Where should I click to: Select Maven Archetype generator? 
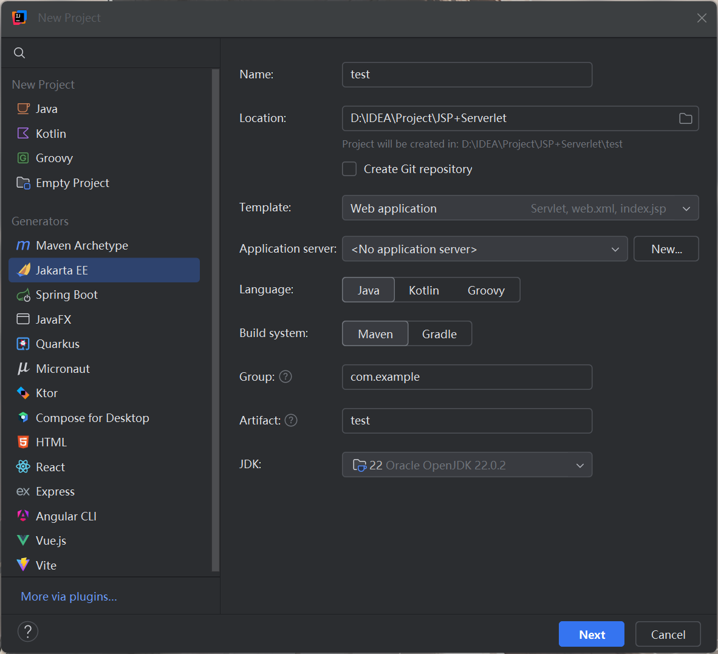click(x=104, y=245)
